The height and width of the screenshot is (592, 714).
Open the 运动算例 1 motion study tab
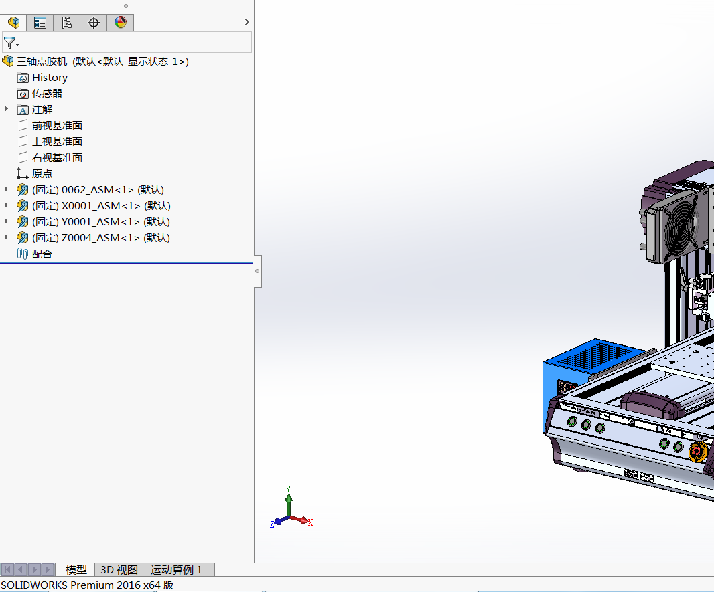pyautogui.click(x=179, y=570)
